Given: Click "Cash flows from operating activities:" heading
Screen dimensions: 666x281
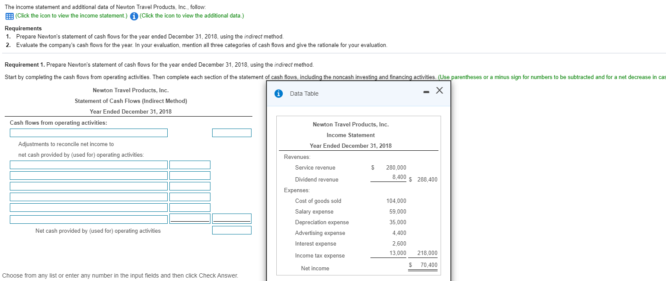Looking at the screenshot, I should click(x=59, y=123).
